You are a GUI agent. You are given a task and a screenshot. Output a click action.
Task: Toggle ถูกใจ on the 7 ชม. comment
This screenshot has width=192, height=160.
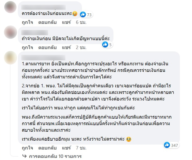(x=27, y=148)
